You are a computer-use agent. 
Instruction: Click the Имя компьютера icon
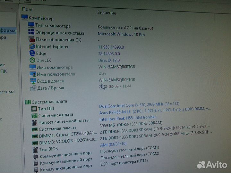click(32, 67)
